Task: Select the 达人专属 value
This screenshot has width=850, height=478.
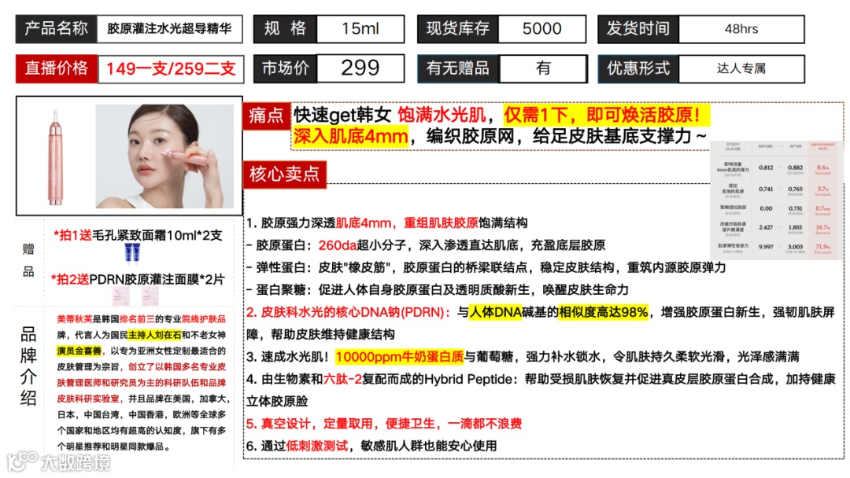Action: [741, 68]
